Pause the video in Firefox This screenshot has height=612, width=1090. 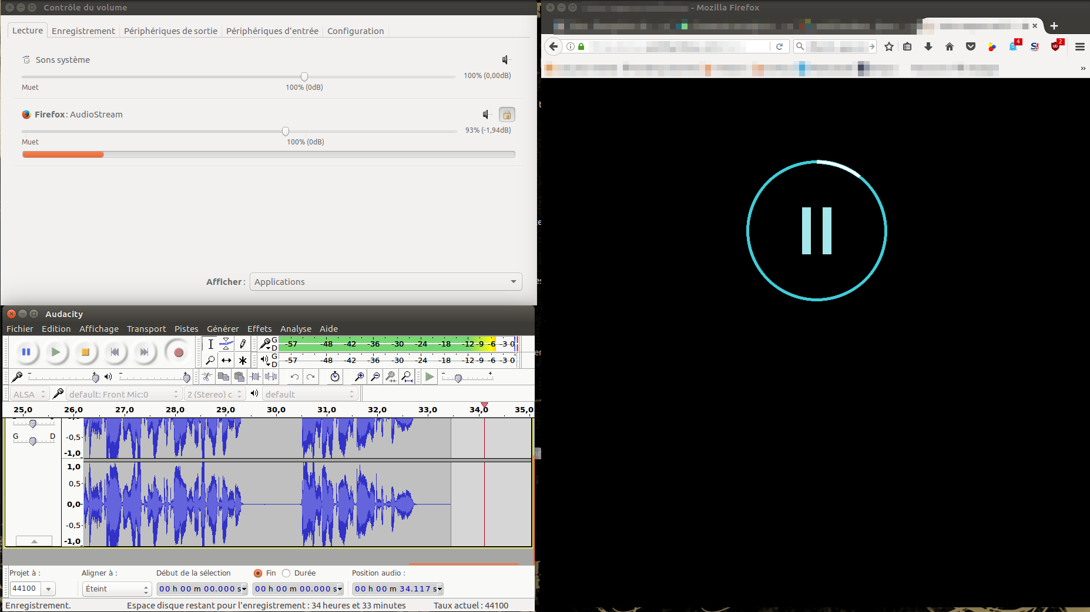point(816,231)
